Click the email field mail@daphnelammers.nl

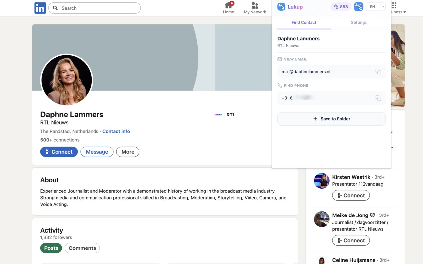[331, 72]
